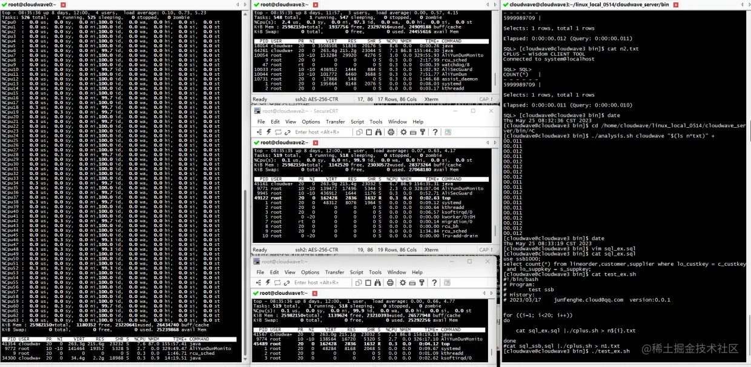Screen dimensions: 751x367
Task: Open Help menu in cloudwave1 window
Action: 417,273
